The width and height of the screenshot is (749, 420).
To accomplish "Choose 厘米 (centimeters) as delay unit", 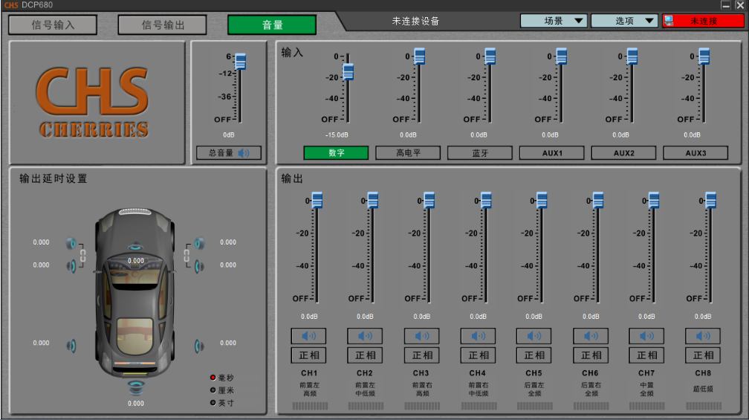I will click(x=213, y=390).
